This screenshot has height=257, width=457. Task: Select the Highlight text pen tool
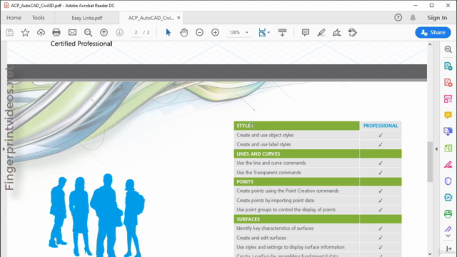321,32
